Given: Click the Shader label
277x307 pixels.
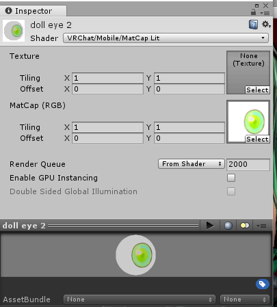Looking at the screenshot, I should click(44, 38).
